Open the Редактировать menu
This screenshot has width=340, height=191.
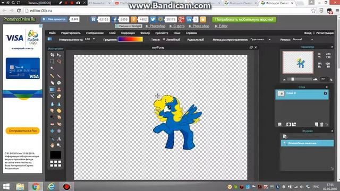[71, 33]
